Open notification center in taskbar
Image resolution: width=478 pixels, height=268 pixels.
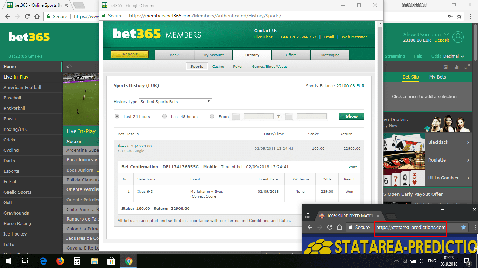467,261
